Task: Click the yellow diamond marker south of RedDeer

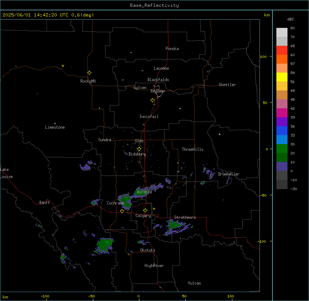Action: [152, 100]
